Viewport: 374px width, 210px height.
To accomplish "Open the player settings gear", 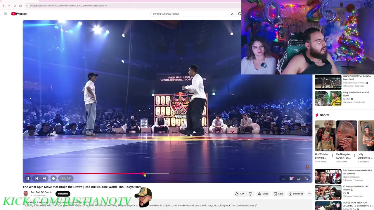I will [291, 178].
